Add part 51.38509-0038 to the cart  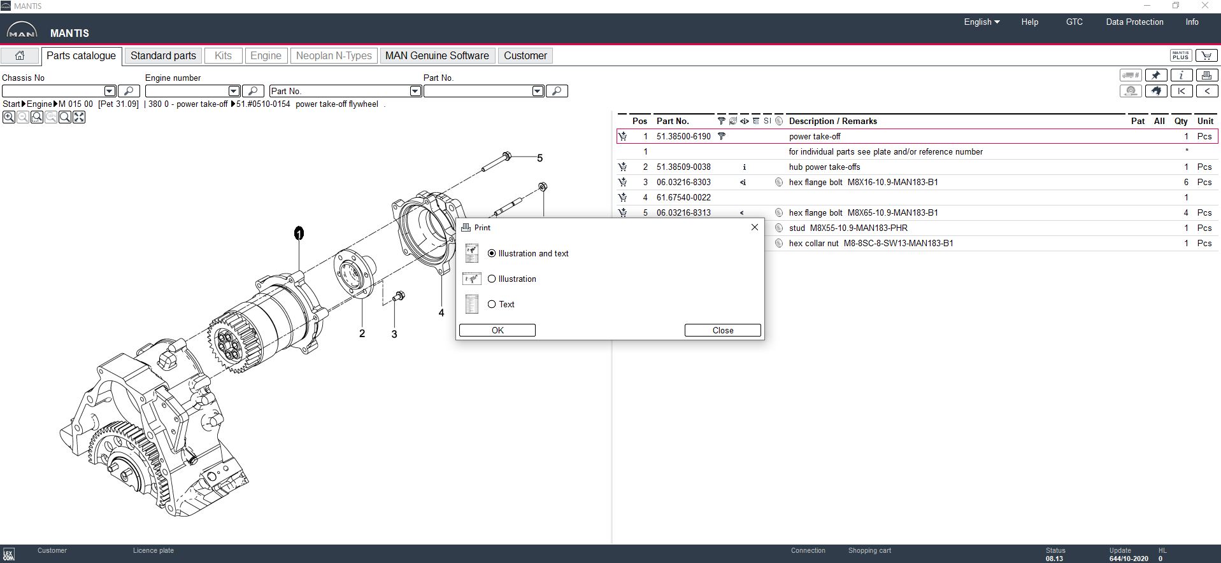pyautogui.click(x=623, y=167)
